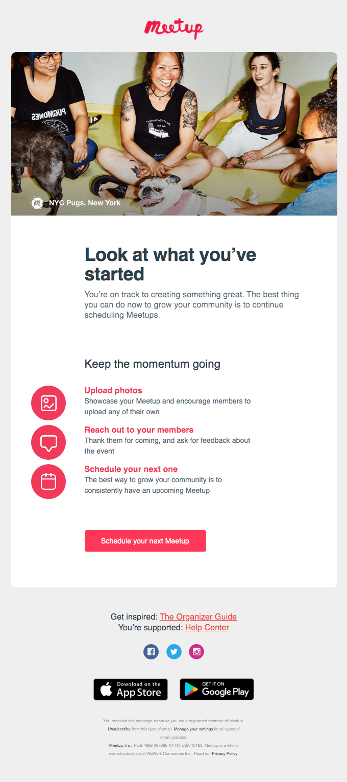The image size is (347, 782).
Task: Click the Meetup badge beside NYC Pugs
Action: coord(37,203)
